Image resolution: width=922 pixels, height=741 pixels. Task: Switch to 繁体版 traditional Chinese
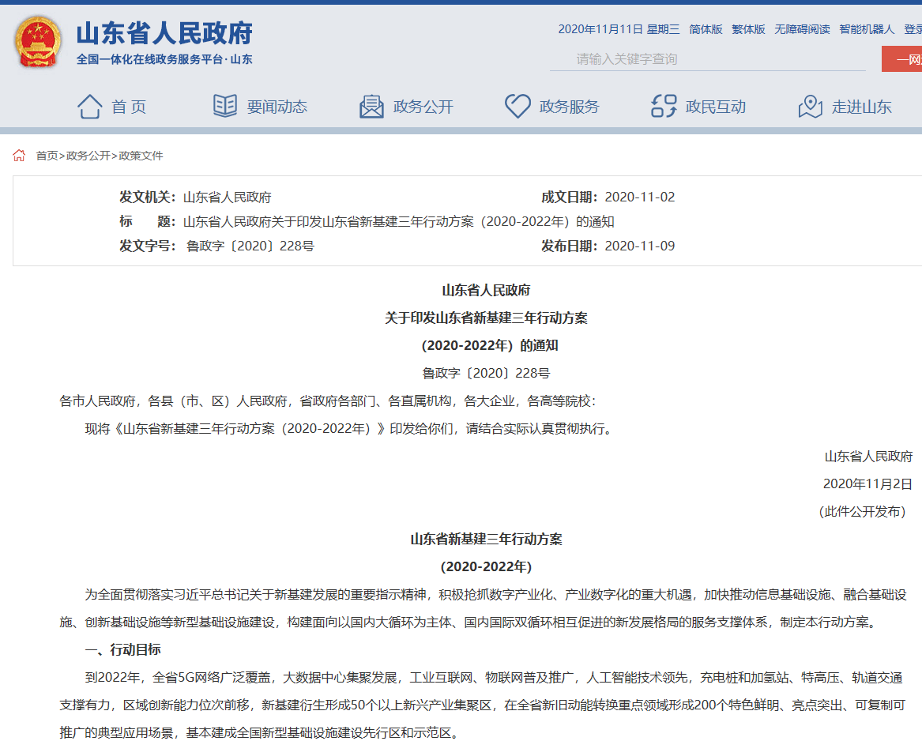[x=748, y=29]
